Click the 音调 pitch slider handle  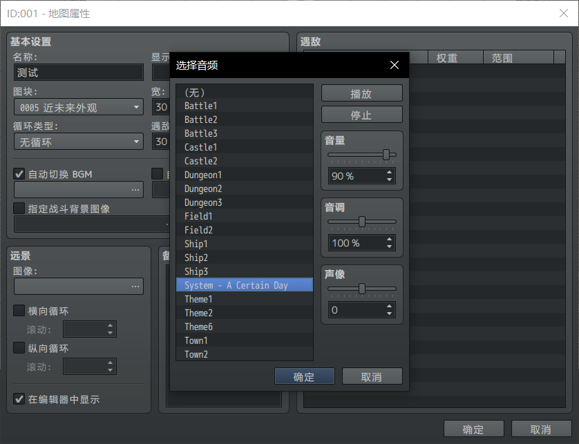click(362, 222)
